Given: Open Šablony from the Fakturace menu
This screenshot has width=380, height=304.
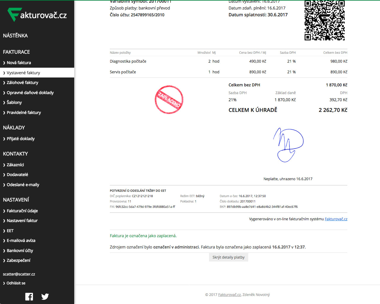Looking at the screenshot, I should 14,102.
